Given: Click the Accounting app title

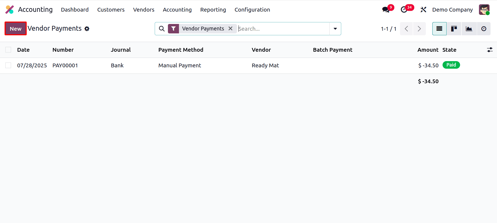Looking at the screenshot, I should pos(35,9).
